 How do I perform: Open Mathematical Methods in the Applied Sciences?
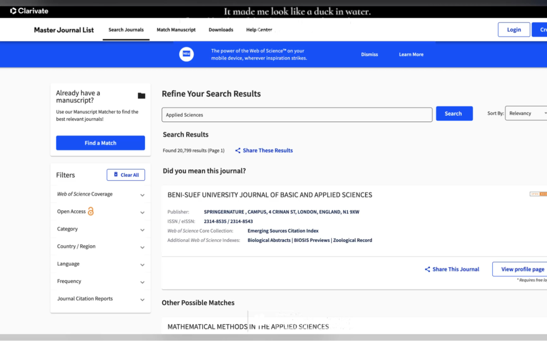(248, 327)
